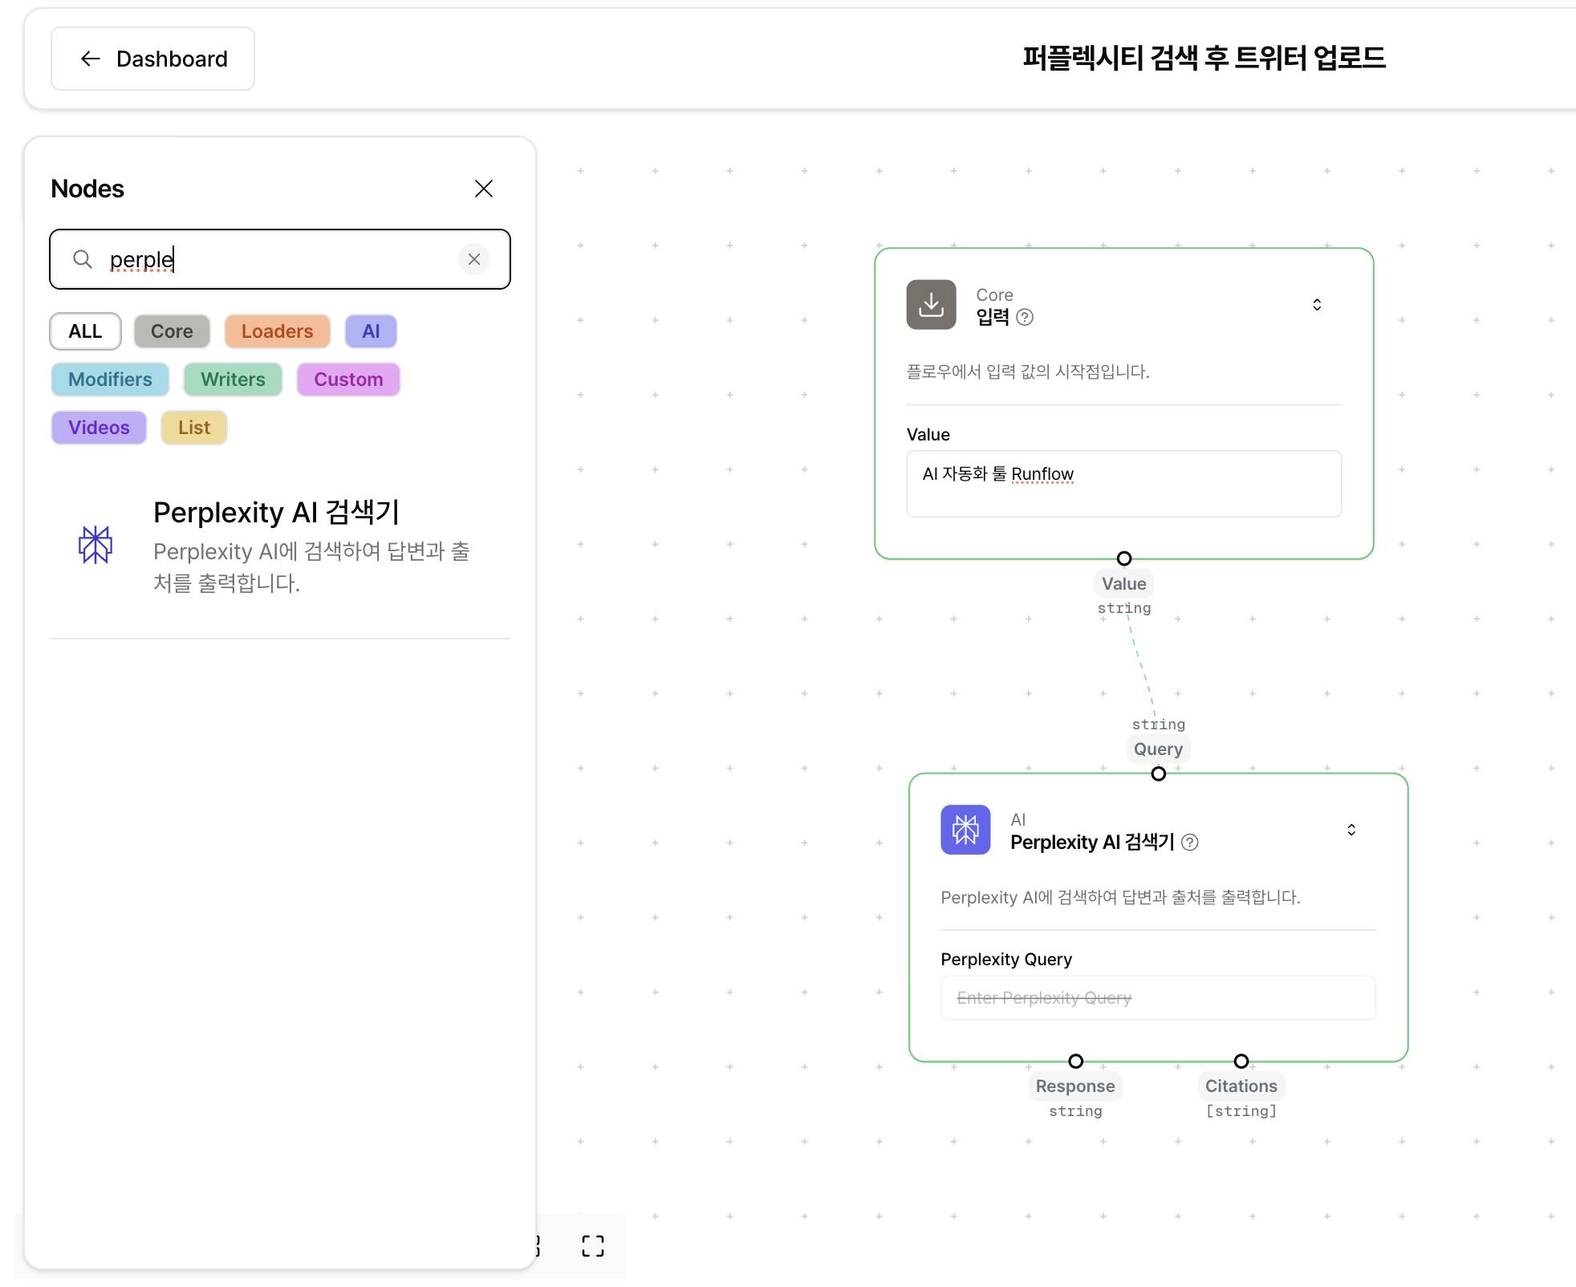Select the ALL filter tag
Viewport: 1576px width, 1287px height.
click(x=85, y=331)
